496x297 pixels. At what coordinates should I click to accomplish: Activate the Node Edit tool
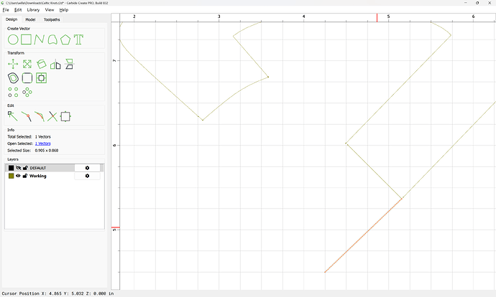pos(12,115)
